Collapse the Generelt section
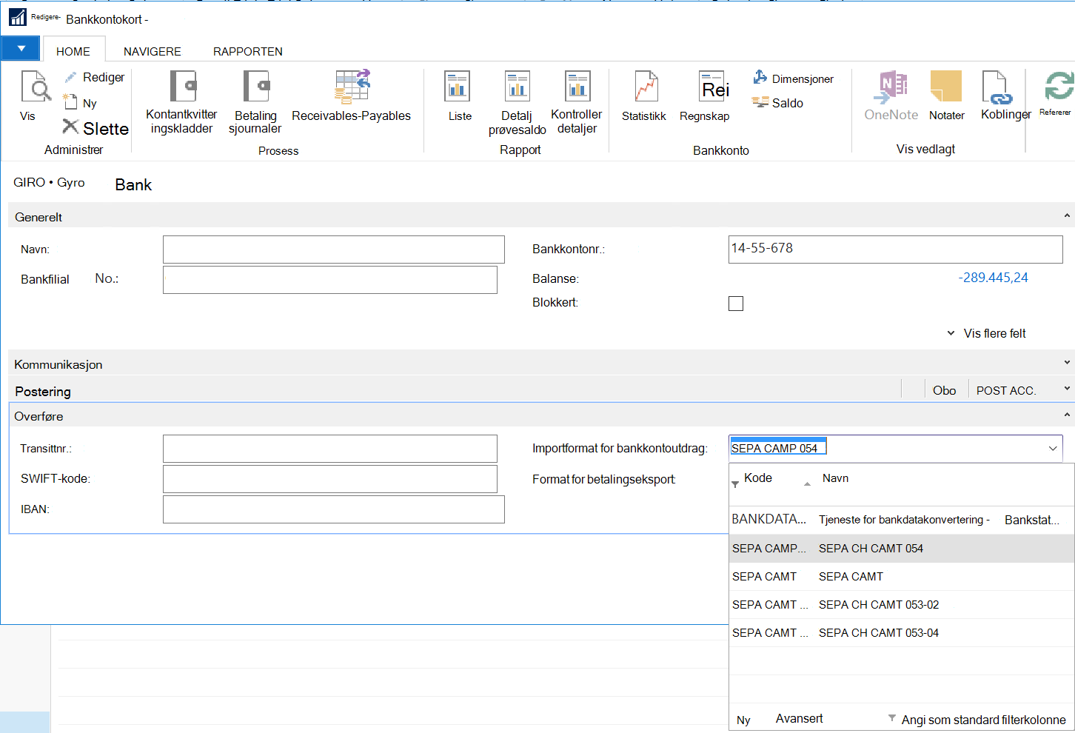Screen dimensions: 1075x733 pyautogui.click(x=1067, y=215)
